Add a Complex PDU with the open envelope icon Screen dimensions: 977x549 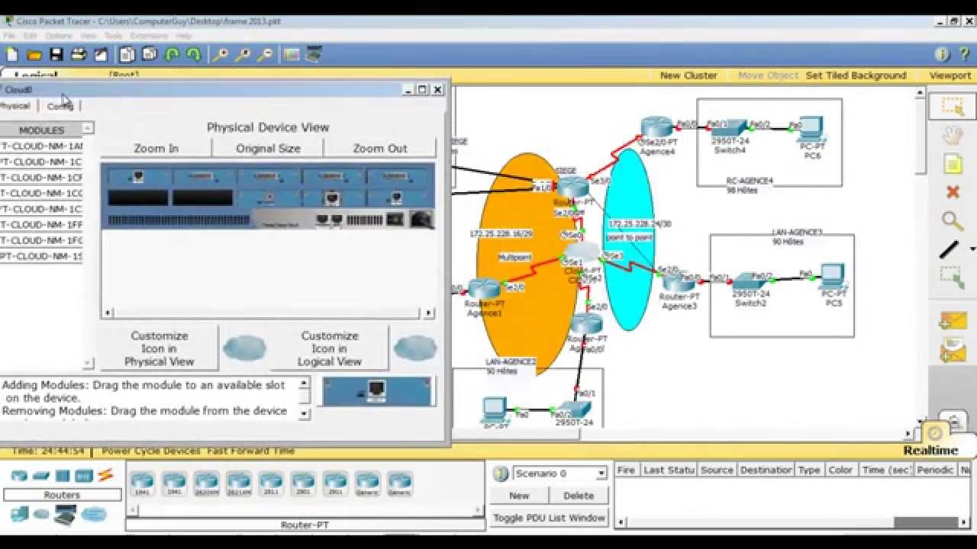click(952, 352)
